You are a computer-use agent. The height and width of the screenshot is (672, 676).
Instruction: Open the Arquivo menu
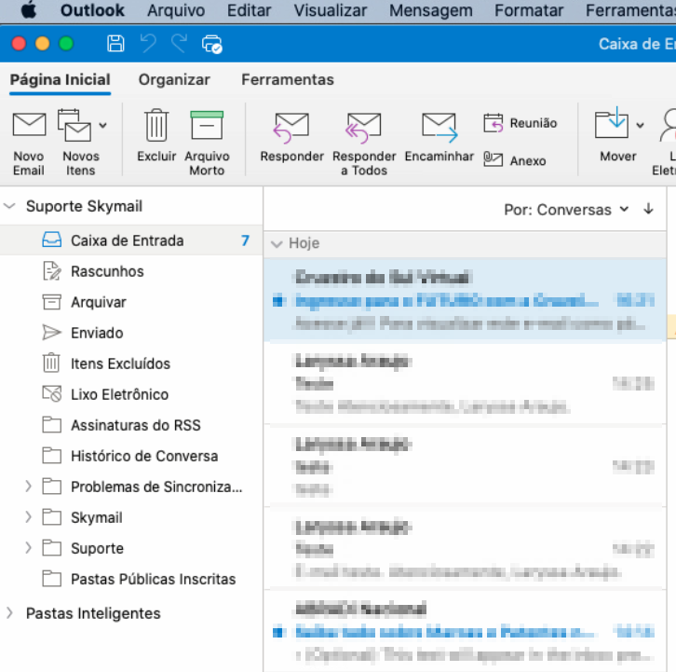pos(176,10)
